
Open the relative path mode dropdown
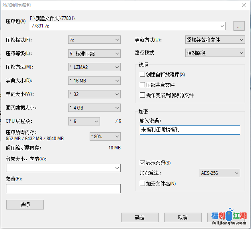215,53
